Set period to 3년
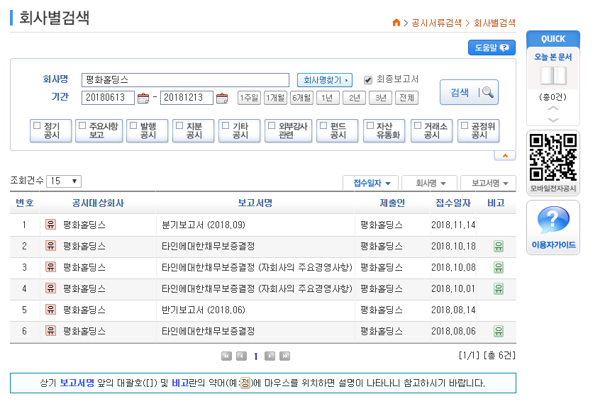605x411 pixels. point(380,98)
